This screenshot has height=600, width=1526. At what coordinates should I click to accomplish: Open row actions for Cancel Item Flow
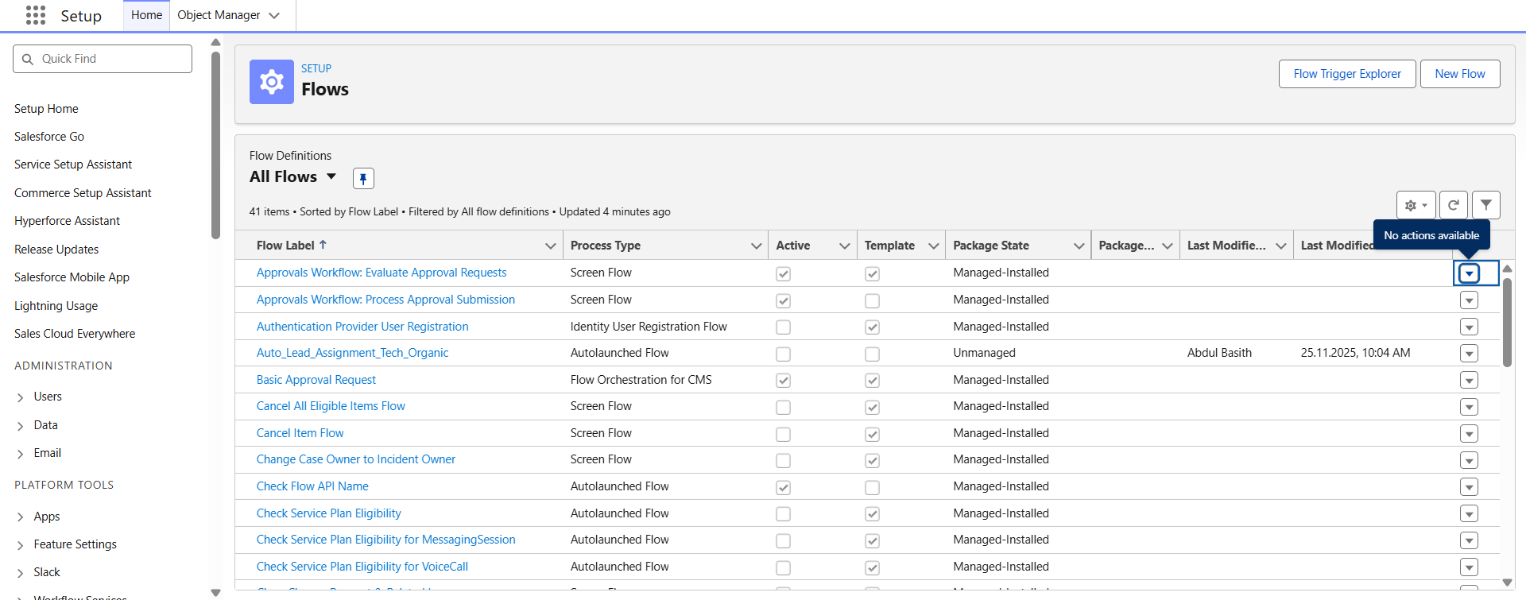click(x=1470, y=434)
